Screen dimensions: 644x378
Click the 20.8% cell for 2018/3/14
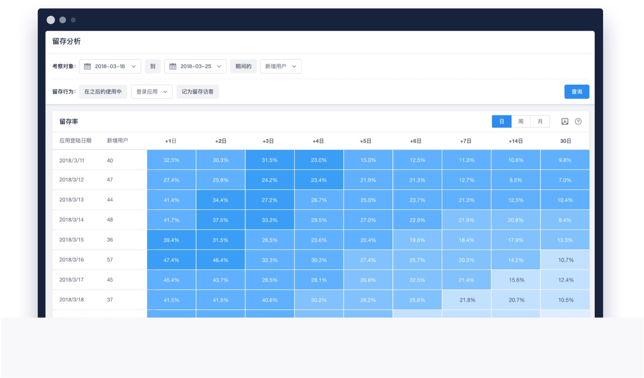pos(516,220)
